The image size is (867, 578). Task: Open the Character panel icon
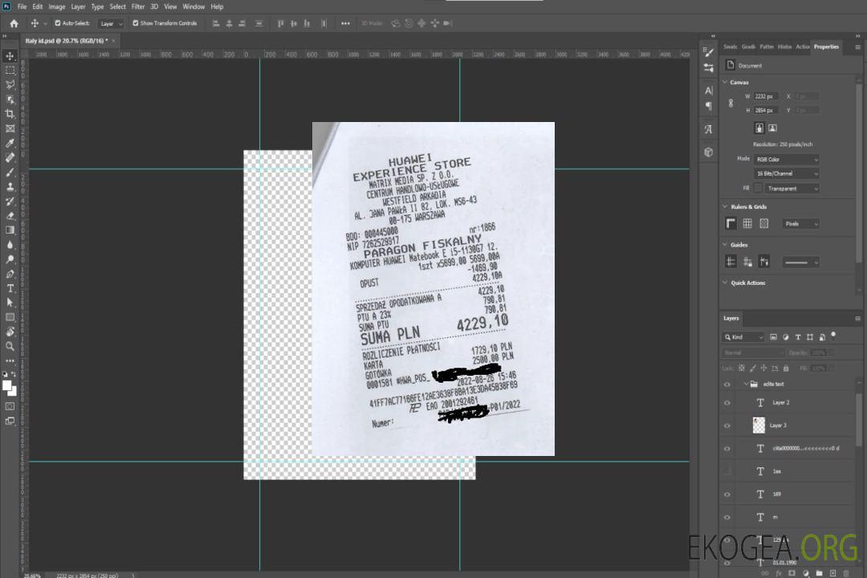(x=709, y=91)
